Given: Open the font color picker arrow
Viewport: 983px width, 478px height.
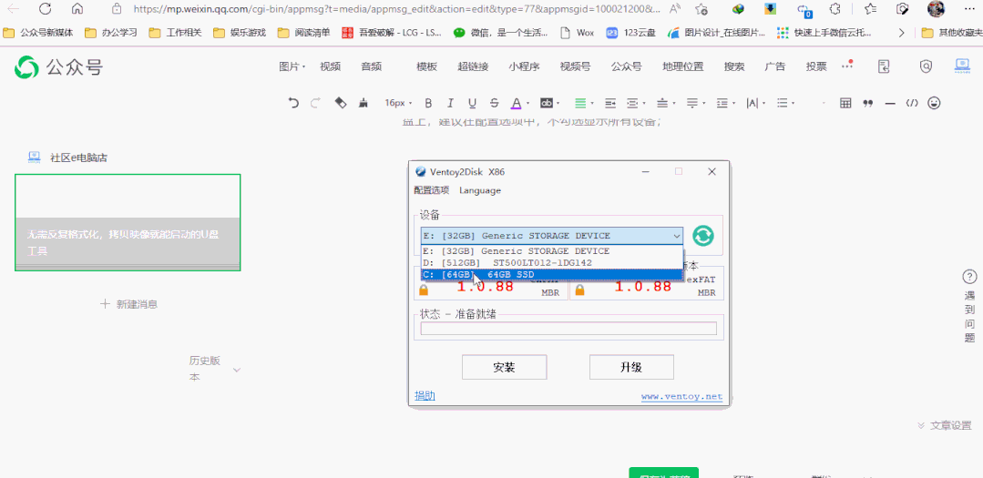Looking at the screenshot, I should [x=527, y=104].
